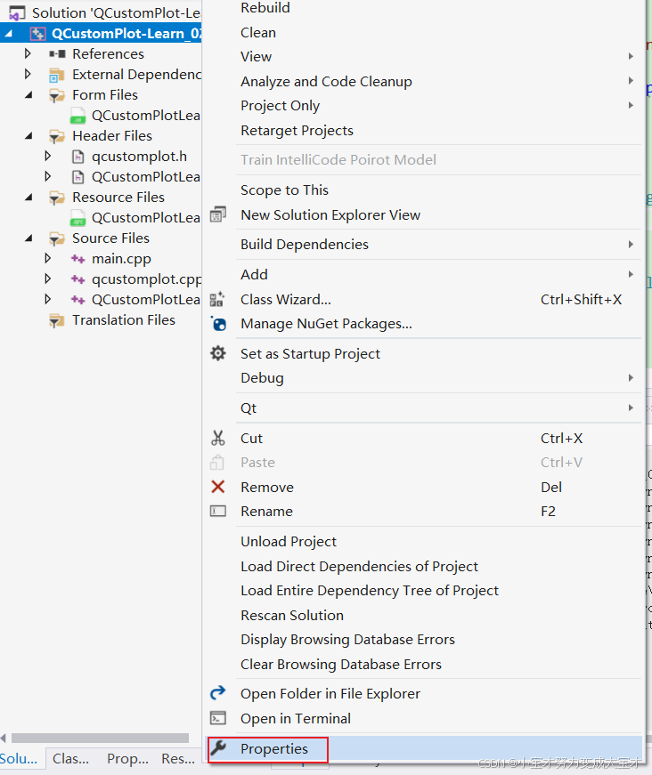Viewport: 652px width, 775px height.
Task: Select Unload Project
Action: tap(424, 542)
